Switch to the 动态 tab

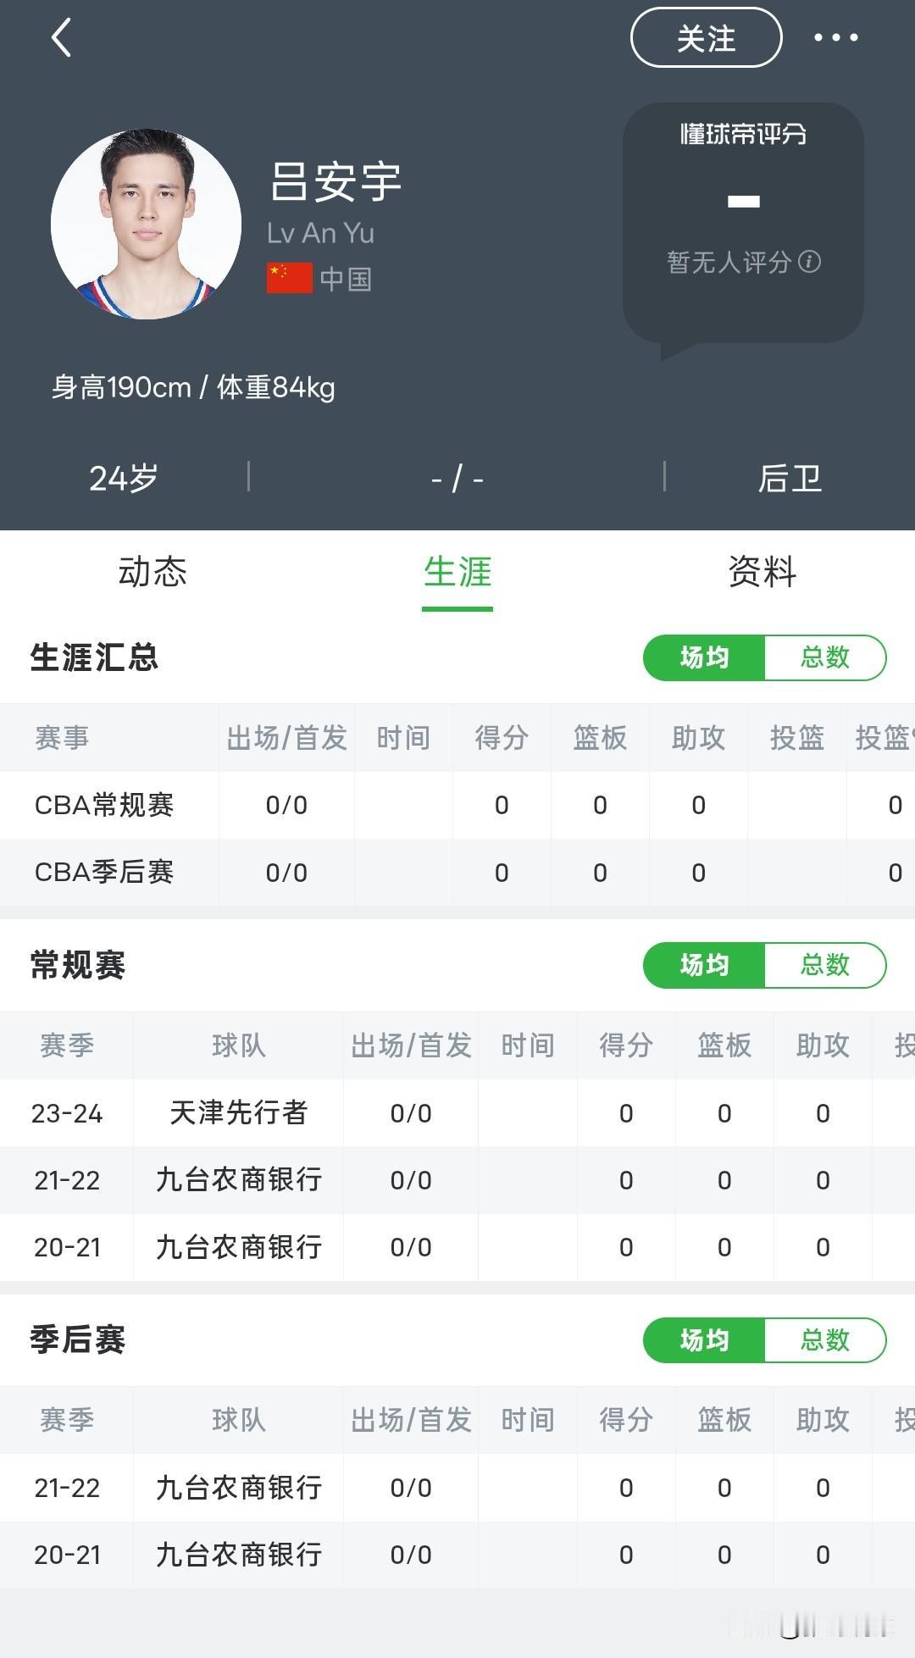(x=152, y=572)
